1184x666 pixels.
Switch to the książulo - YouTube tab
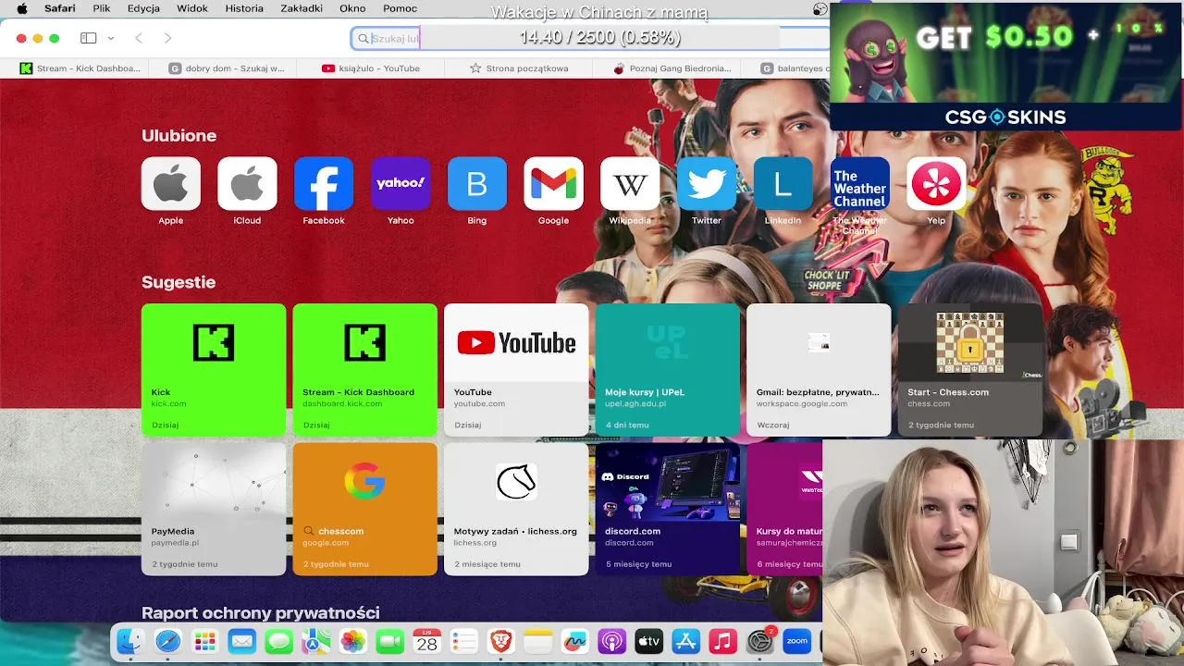click(371, 68)
